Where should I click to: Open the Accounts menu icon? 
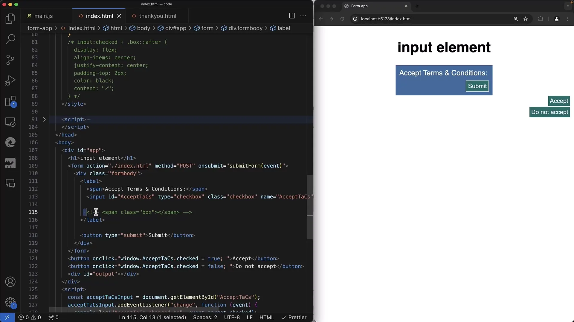(10, 282)
